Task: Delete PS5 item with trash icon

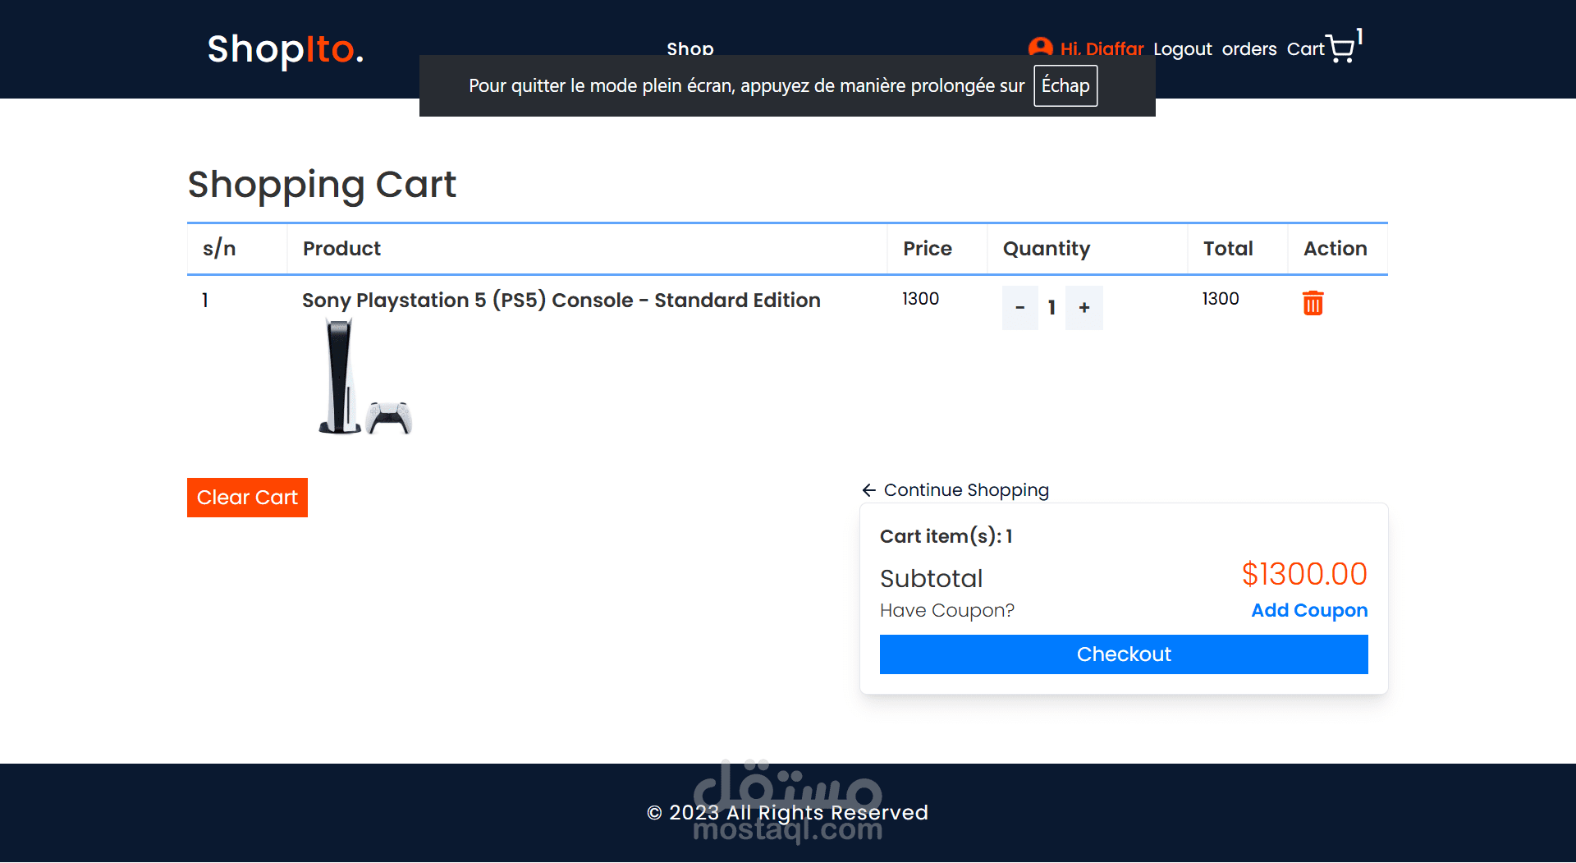Action: 1313,303
